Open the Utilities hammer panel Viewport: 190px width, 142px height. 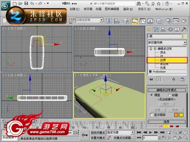pyautogui.click(x=184, y=30)
